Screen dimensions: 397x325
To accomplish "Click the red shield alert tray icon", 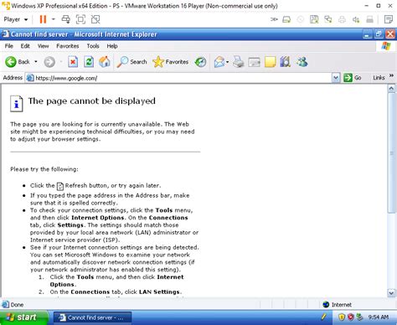I will click(x=351, y=317).
